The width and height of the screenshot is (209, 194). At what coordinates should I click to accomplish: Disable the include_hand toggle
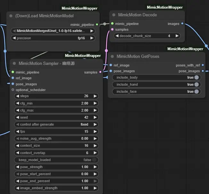(196, 84)
